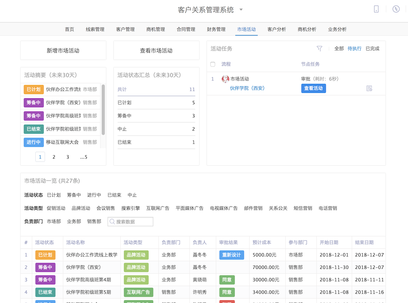Screen dimensions: 408x303
Task: Select the 市场活动 navigation tab
Action: 247,29
